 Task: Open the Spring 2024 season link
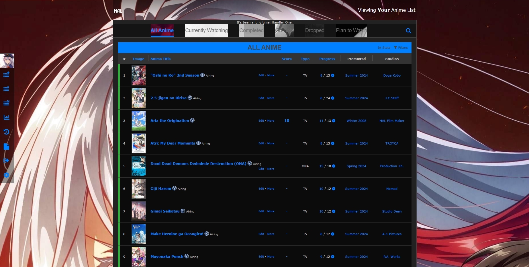pyautogui.click(x=356, y=166)
